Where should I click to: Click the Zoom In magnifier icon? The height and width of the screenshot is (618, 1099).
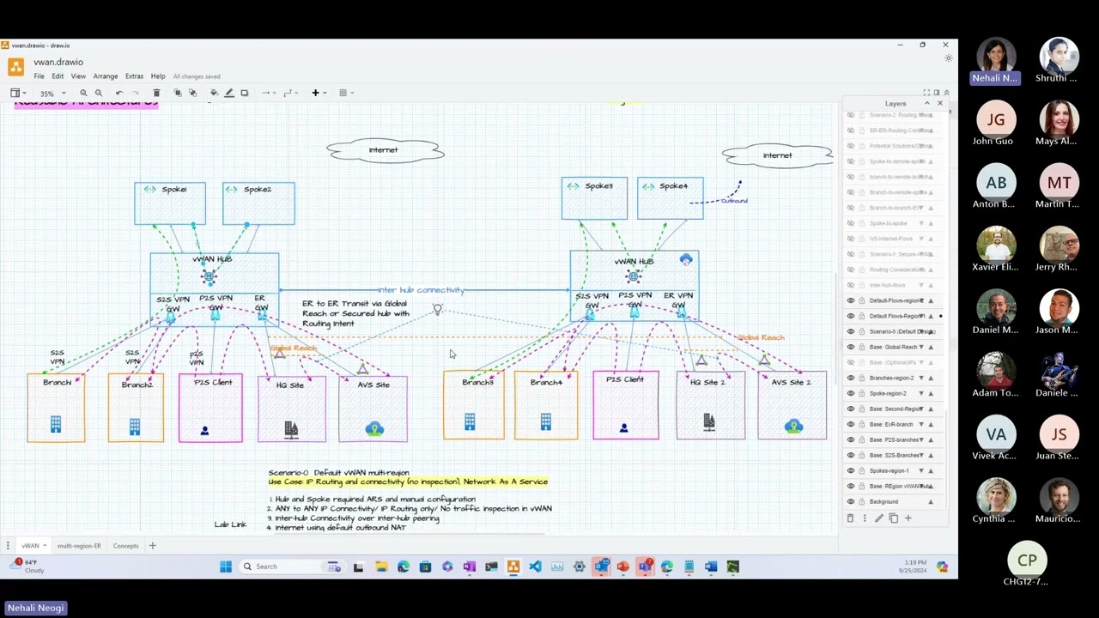pyautogui.click(x=83, y=93)
